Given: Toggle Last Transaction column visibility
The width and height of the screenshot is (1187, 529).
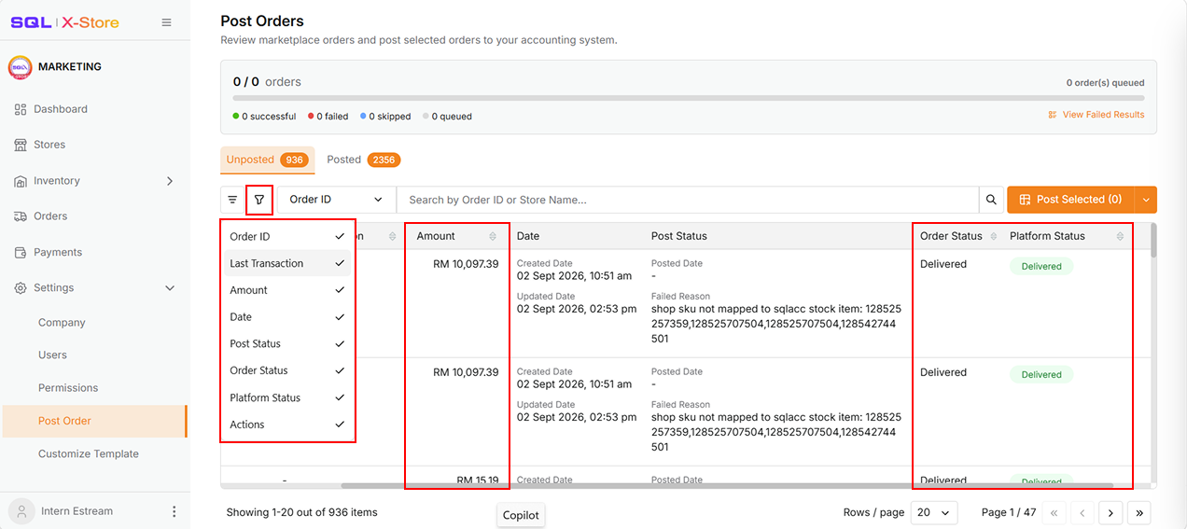Looking at the screenshot, I should click(x=288, y=263).
